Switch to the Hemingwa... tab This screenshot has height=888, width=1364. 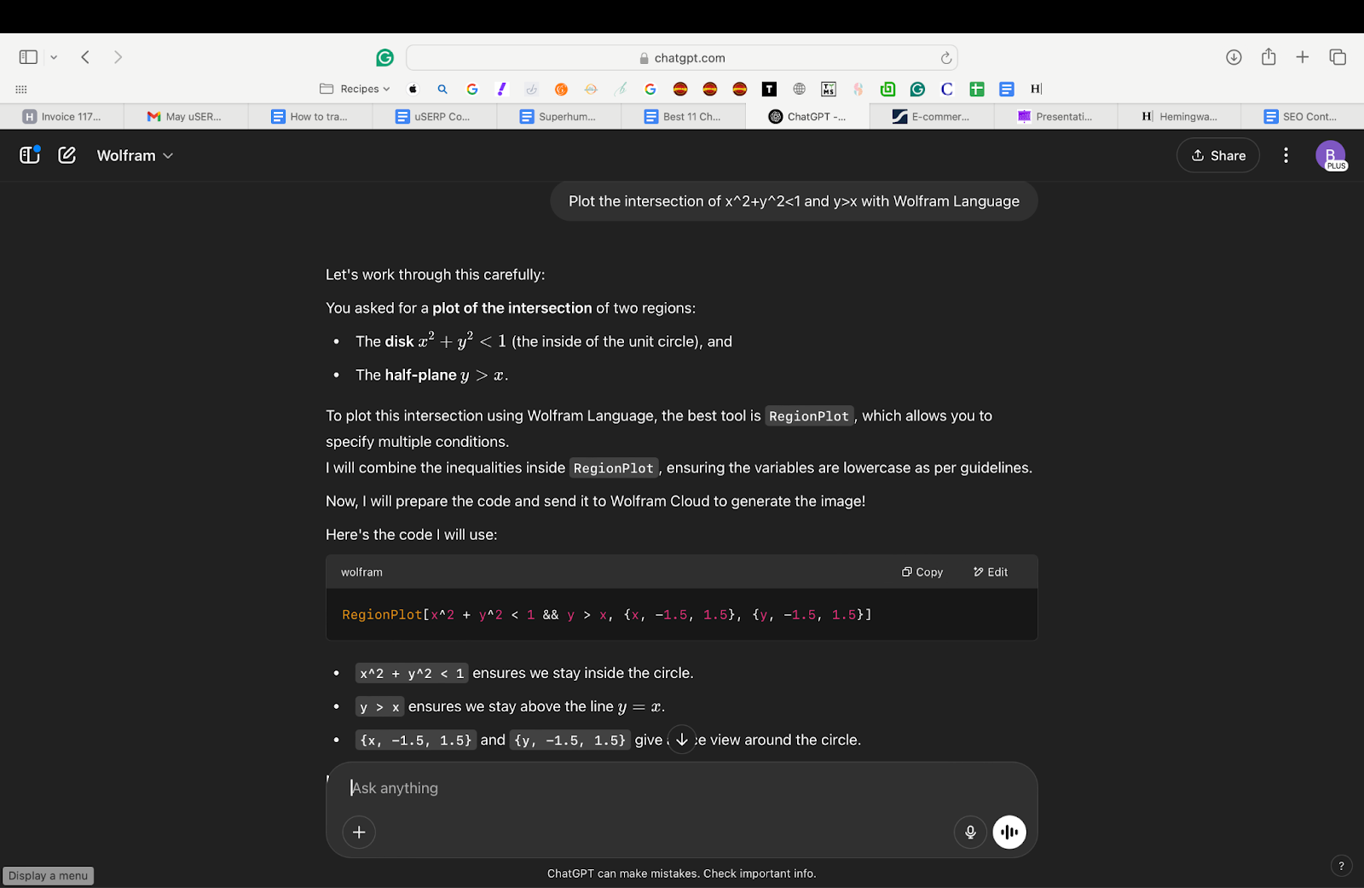pos(1180,117)
